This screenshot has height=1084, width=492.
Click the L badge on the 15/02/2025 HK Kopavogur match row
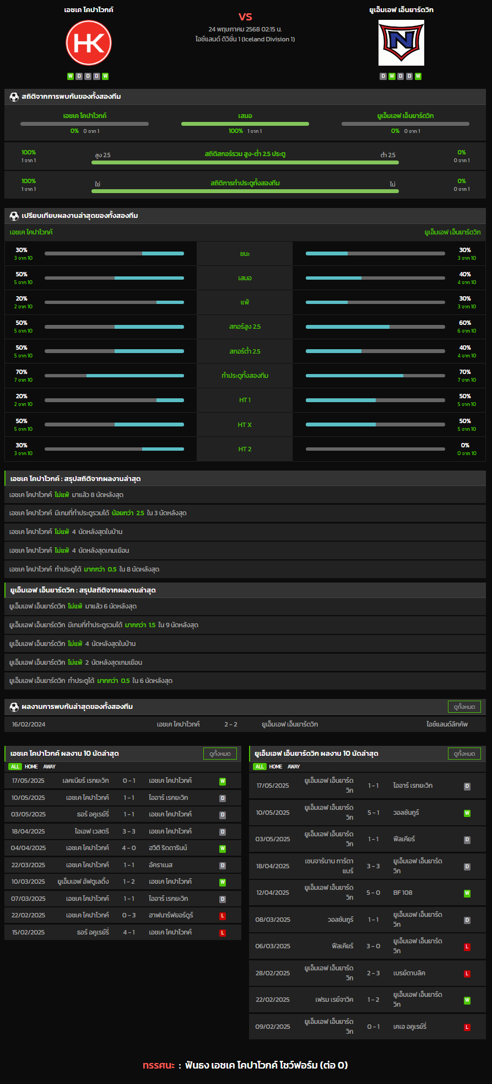coord(223,933)
